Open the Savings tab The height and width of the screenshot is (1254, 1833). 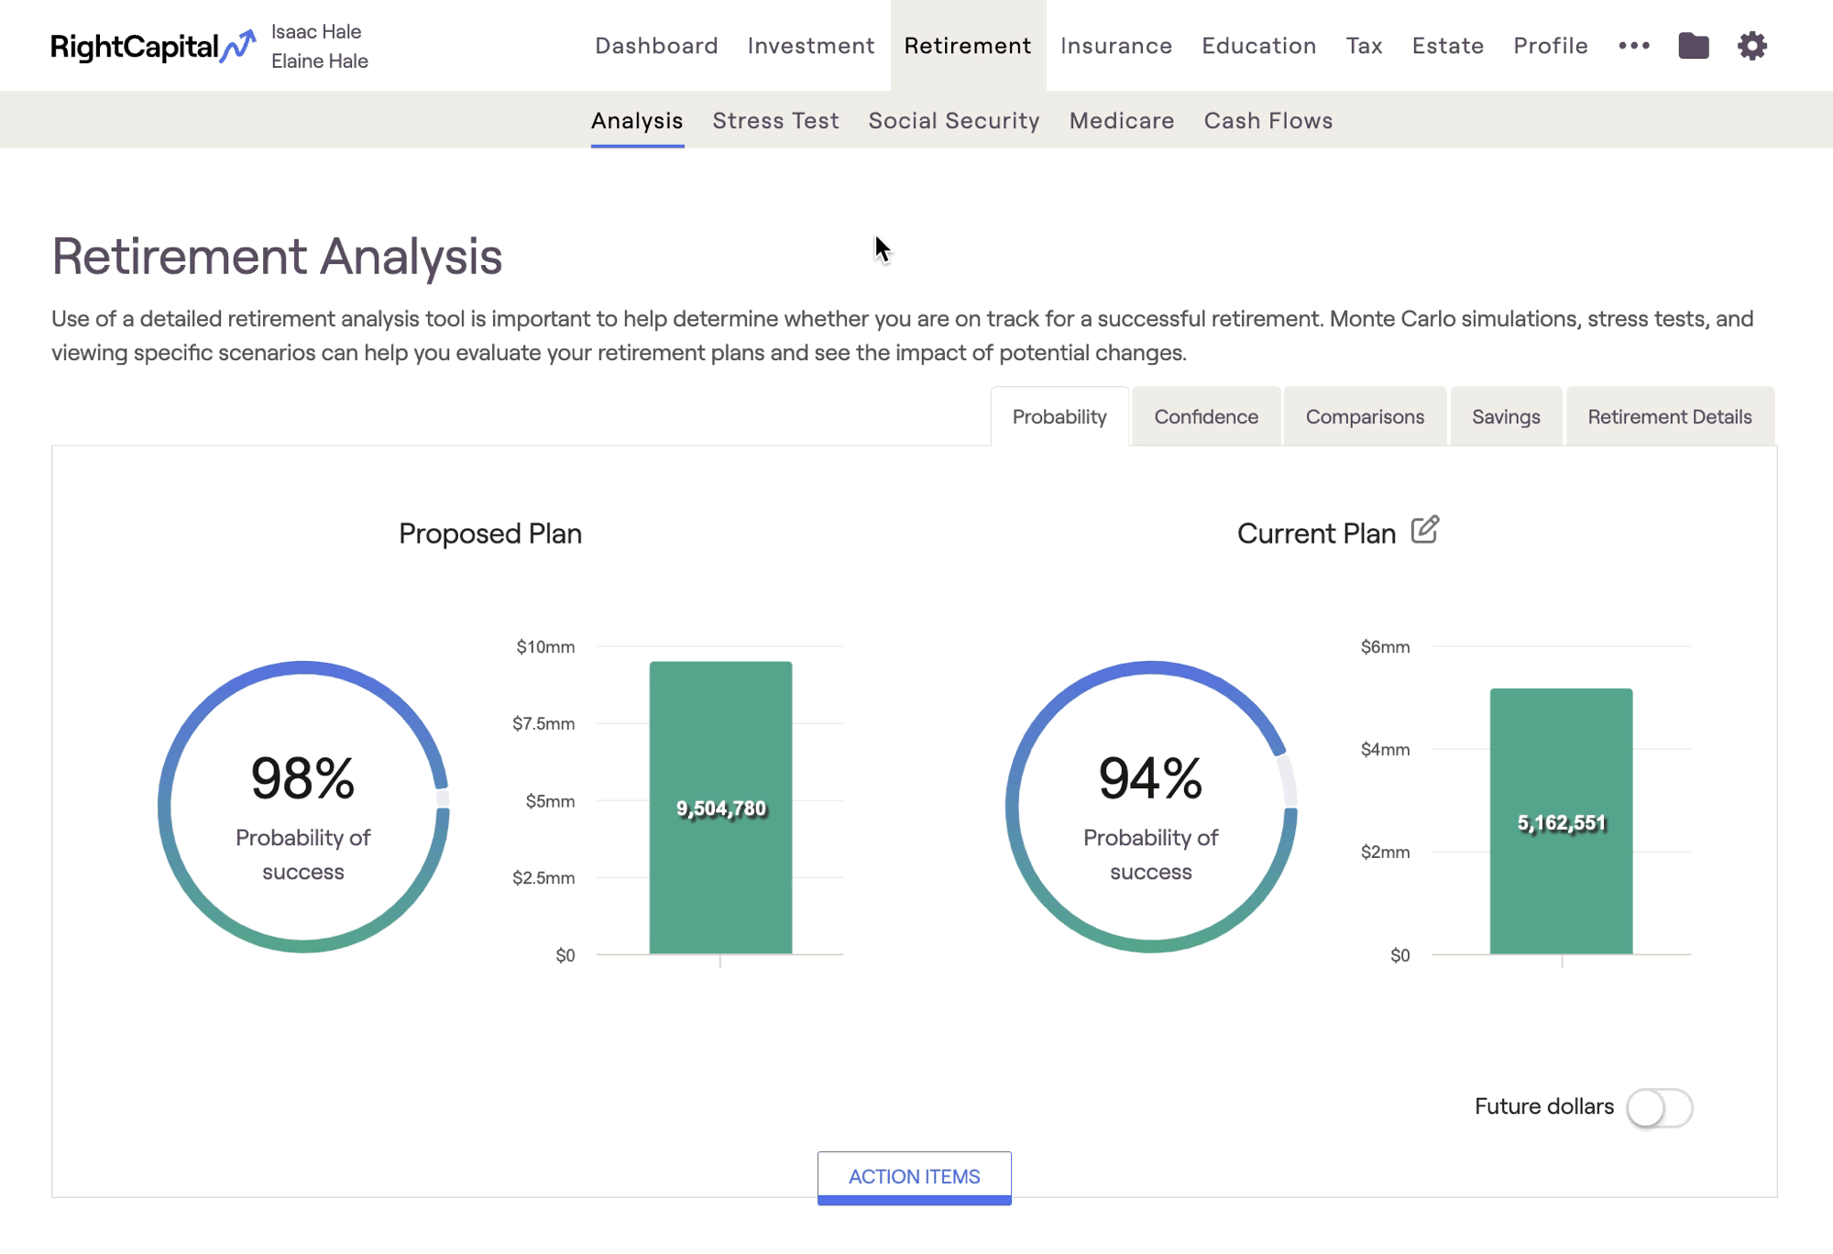point(1506,416)
